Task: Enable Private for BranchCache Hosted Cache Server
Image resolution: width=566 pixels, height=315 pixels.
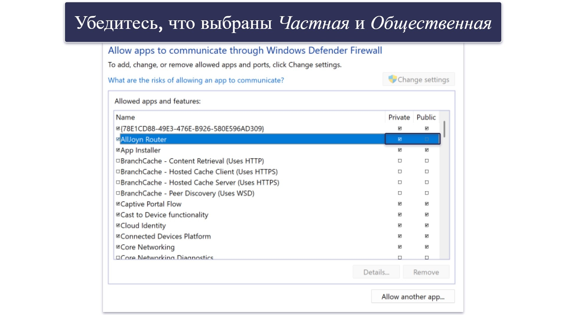Action: (400, 182)
